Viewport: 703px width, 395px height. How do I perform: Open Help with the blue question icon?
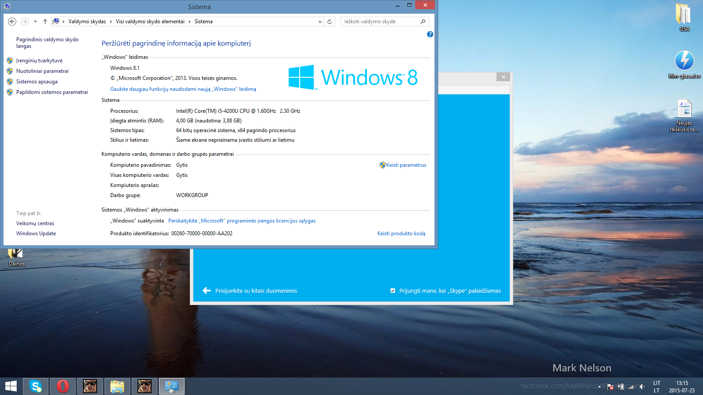[x=430, y=34]
